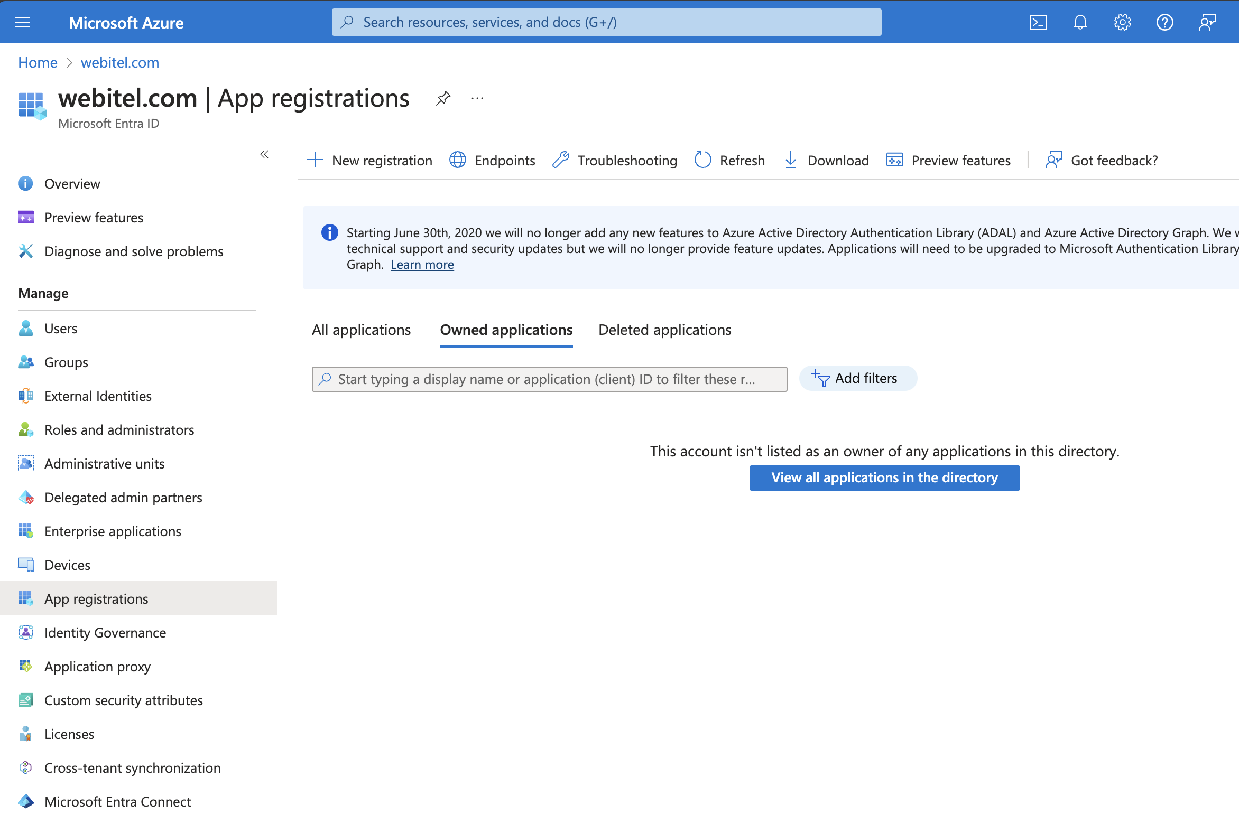Click the External Identities icon
The image size is (1239, 824).
point(25,396)
